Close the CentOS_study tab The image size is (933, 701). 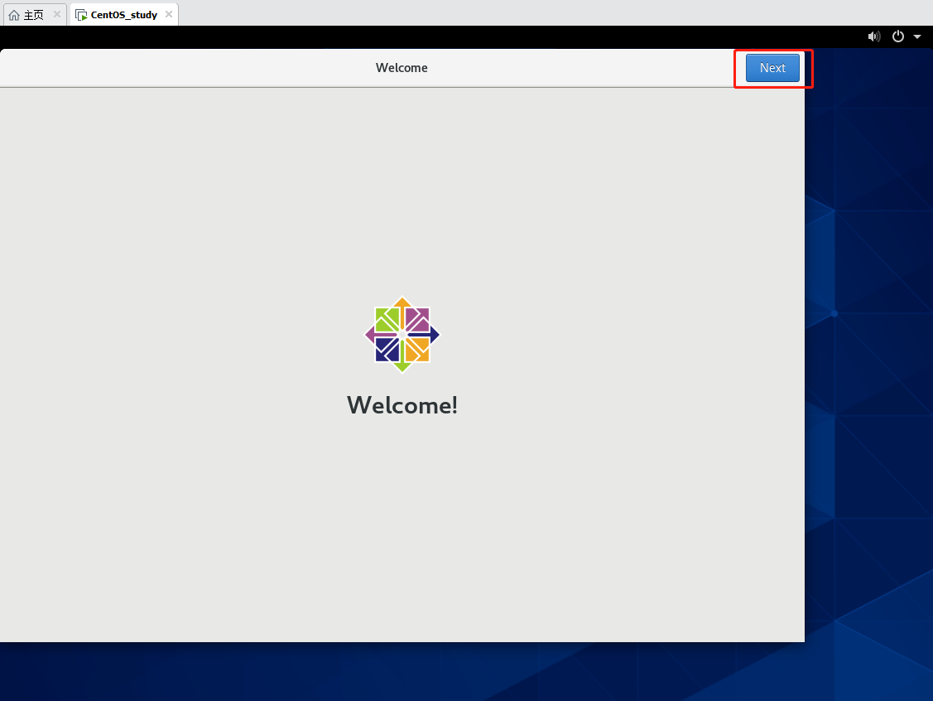[169, 14]
